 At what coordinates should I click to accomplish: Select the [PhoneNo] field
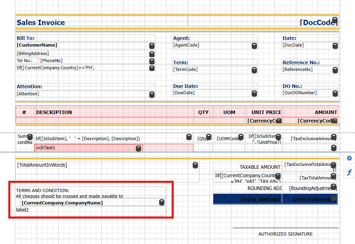(x=97, y=61)
